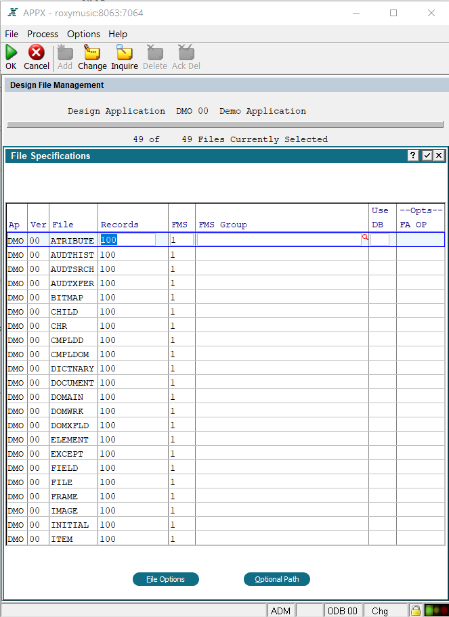Image resolution: width=449 pixels, height=617 pixels.
Task: Click the traffic-light status indicator
Action: coord(436,610)
